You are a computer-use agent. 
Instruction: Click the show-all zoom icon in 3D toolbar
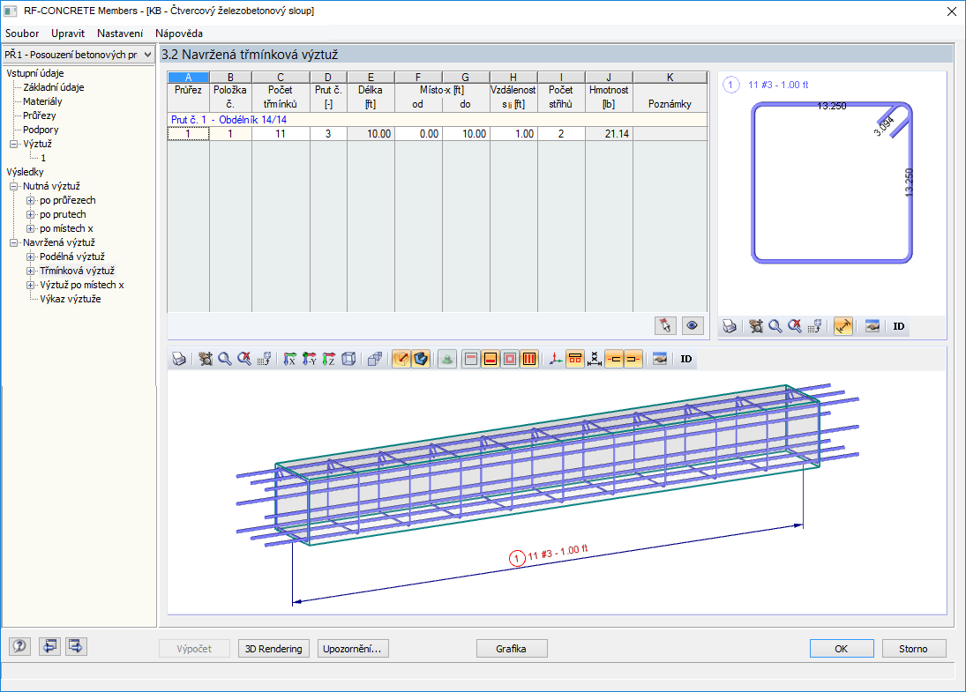point(244,359)
